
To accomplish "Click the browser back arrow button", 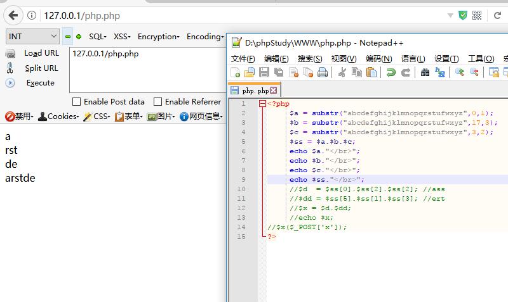I will pyautogui.click(x=12, y=15).
